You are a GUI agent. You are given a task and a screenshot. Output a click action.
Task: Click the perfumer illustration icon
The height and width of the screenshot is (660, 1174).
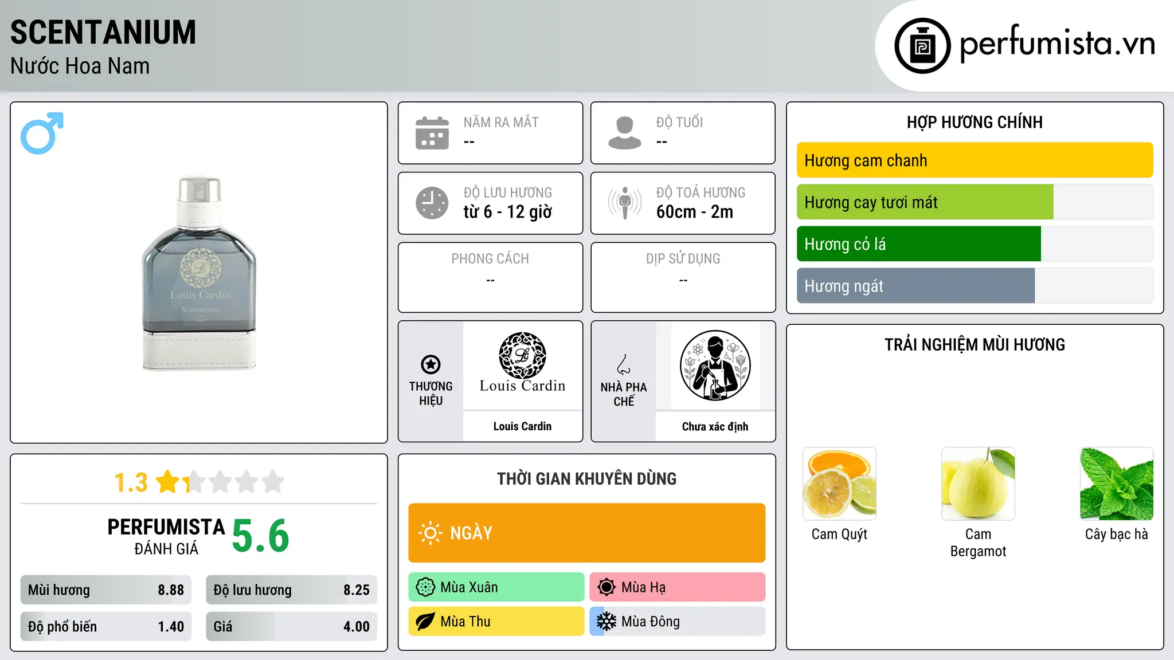(x=715, y=366)
